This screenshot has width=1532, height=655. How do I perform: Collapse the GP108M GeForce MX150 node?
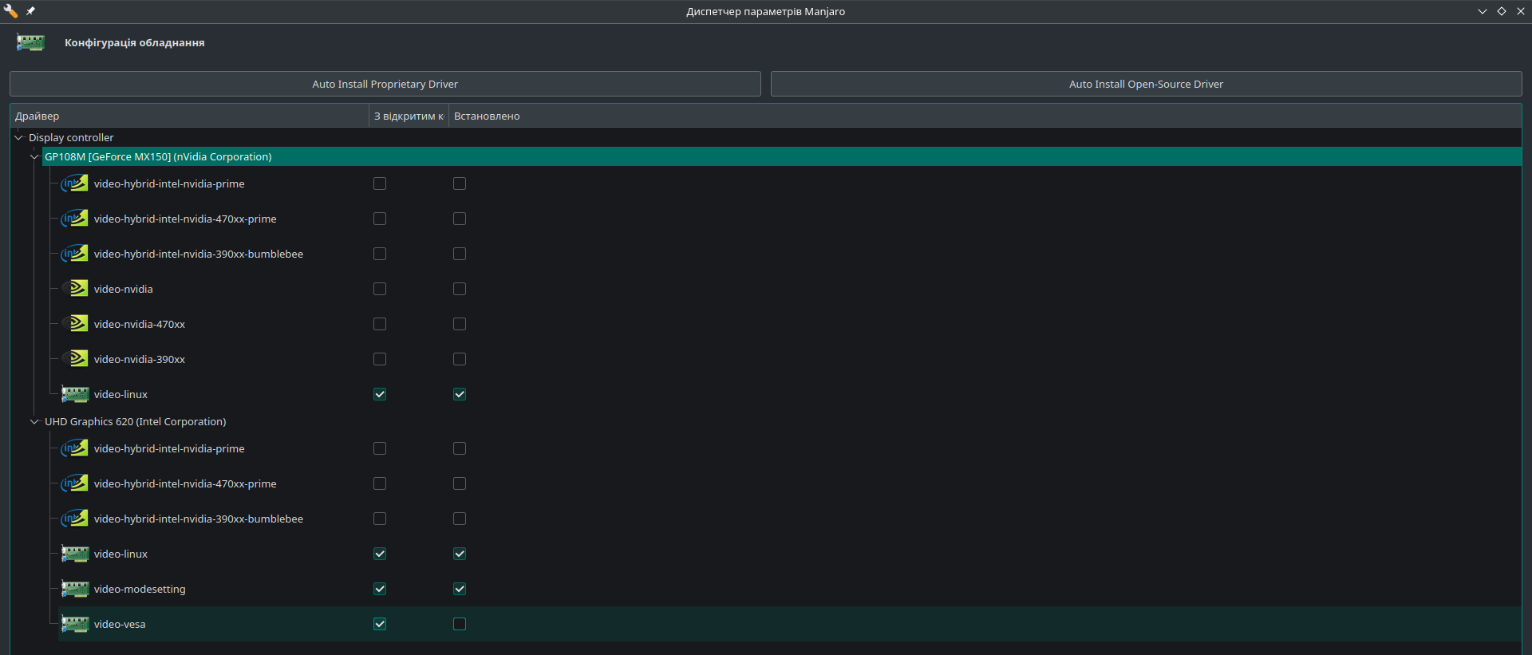pyautogui.click(x=34, y=156)
